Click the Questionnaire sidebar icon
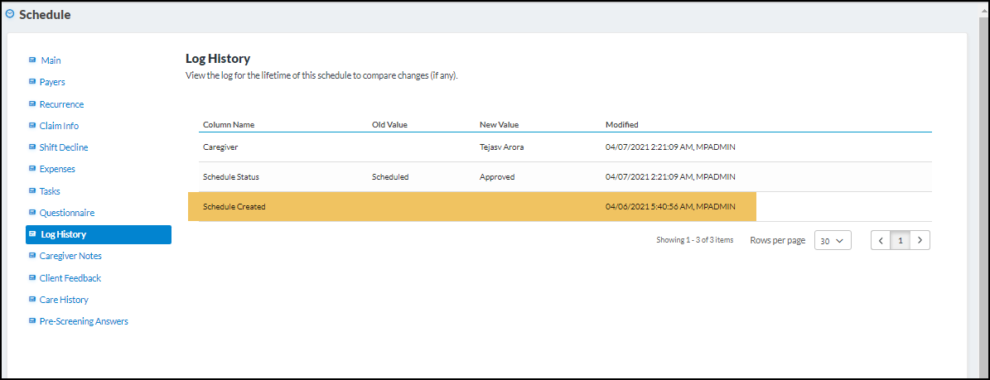The height and width of the screenshot is (380, 990). tap(32, 213)
